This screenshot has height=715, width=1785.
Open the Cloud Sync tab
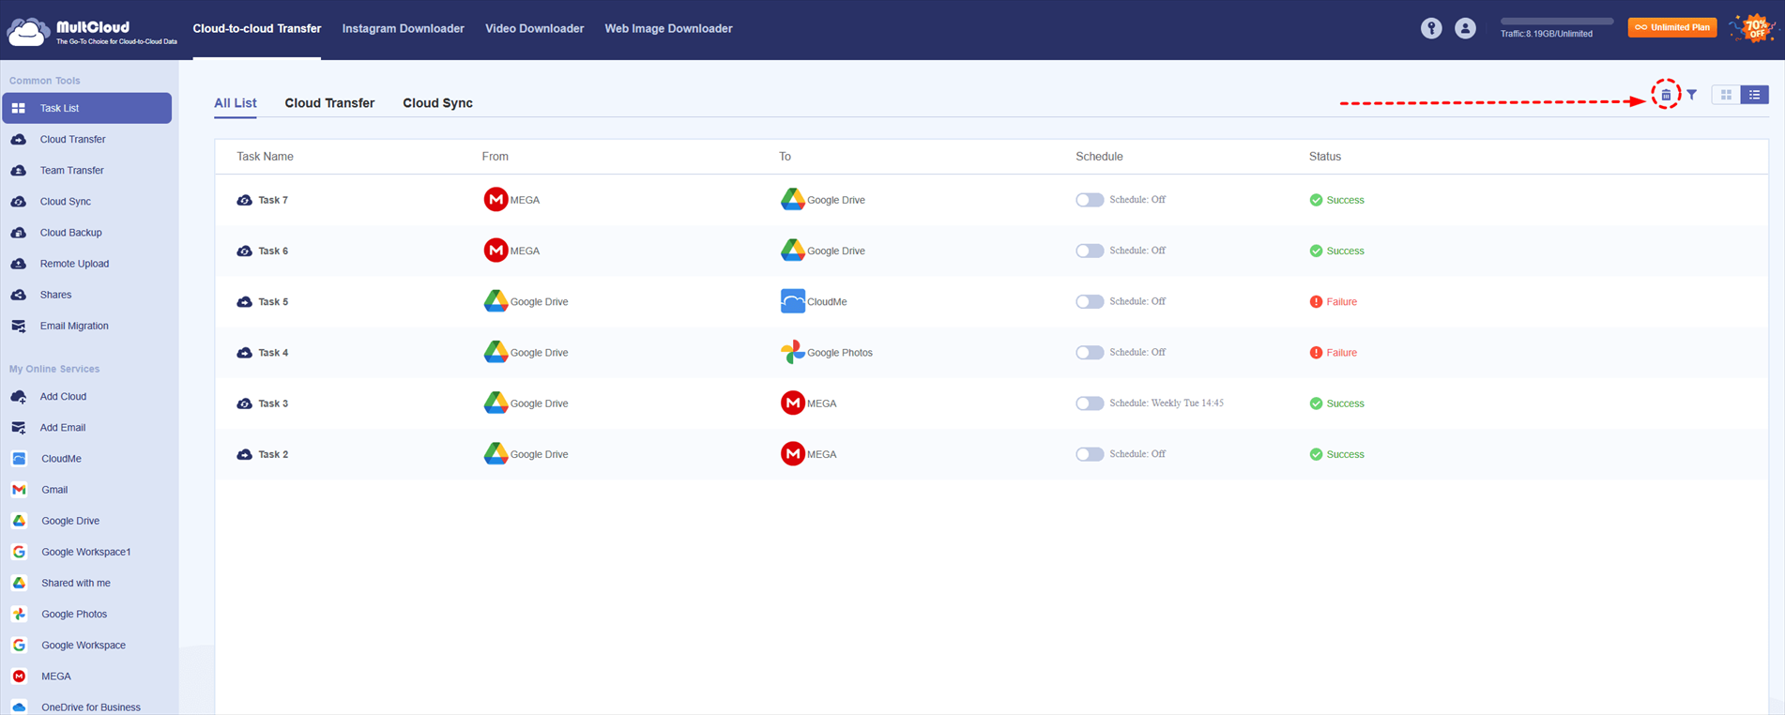[x=437, y=103]
